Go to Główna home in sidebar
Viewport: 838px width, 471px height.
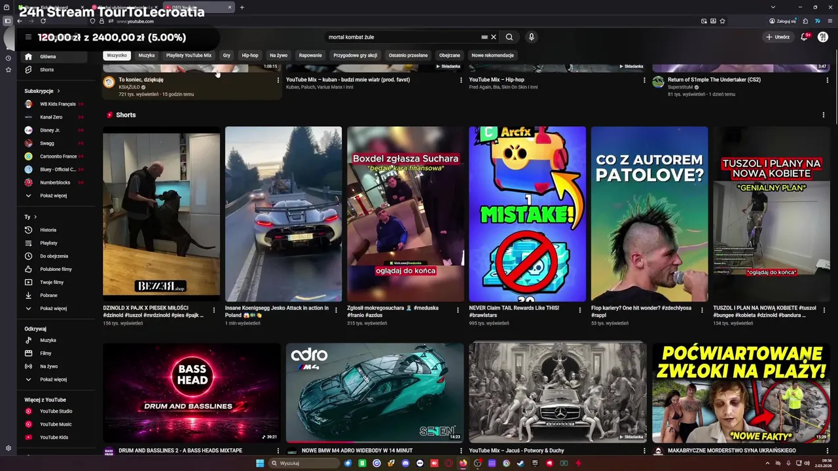(x=55, y=57)
